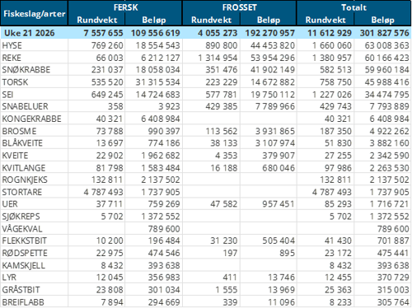
Task: Click the Fiskeslag/arter column header
Action: click(x=35, y=14)
